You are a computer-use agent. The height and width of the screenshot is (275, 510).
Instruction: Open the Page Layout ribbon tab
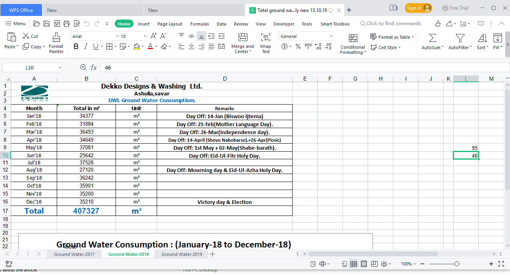coord(170,24)
